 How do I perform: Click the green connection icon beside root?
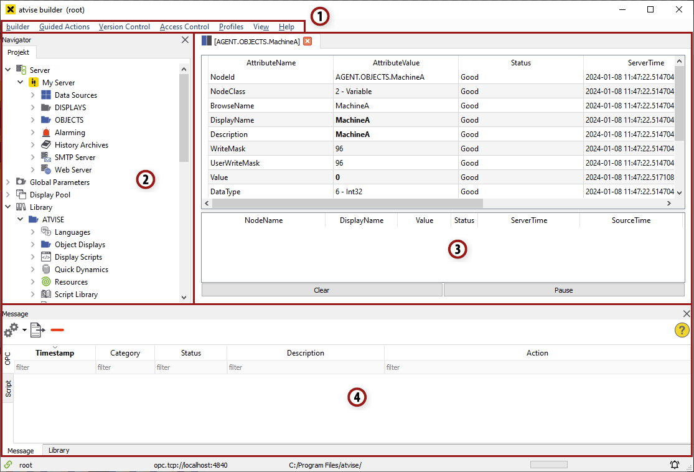coord(7,465)
